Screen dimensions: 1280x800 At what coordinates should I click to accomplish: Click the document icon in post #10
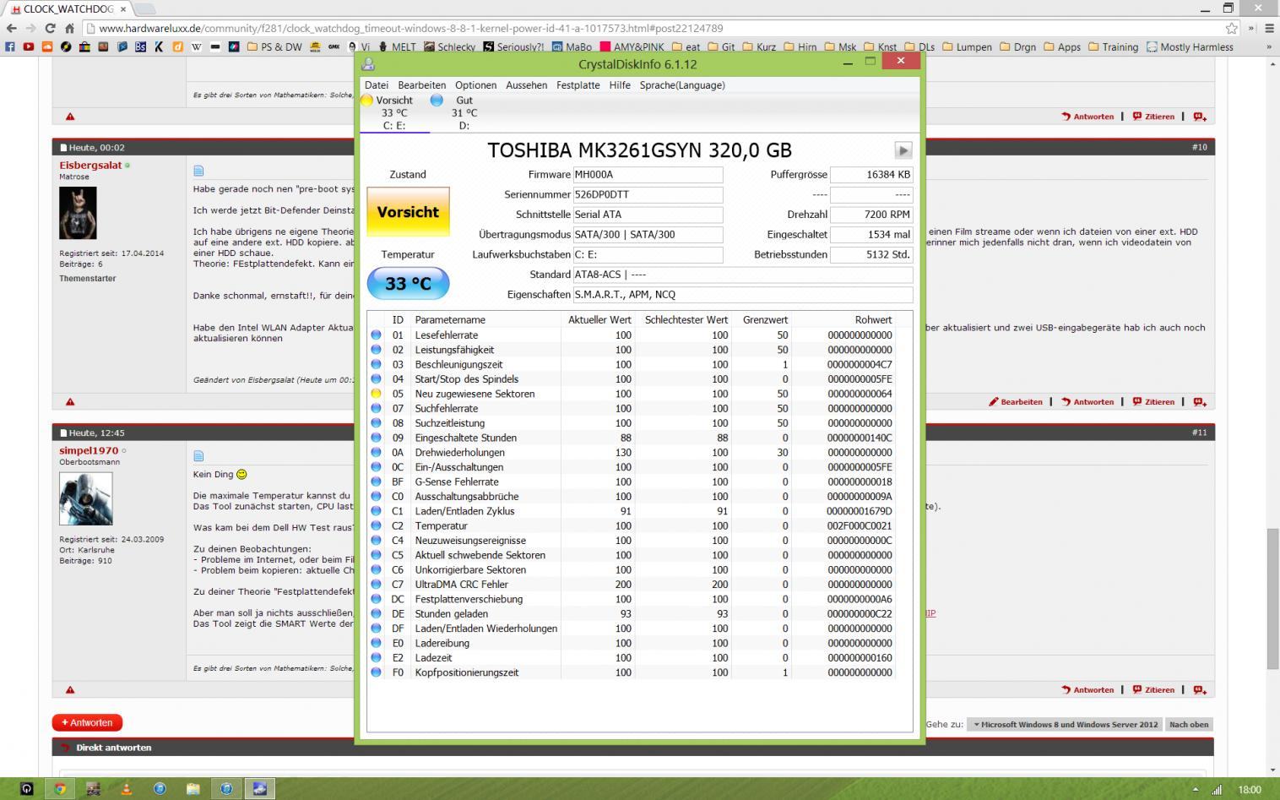click(198, 171)
